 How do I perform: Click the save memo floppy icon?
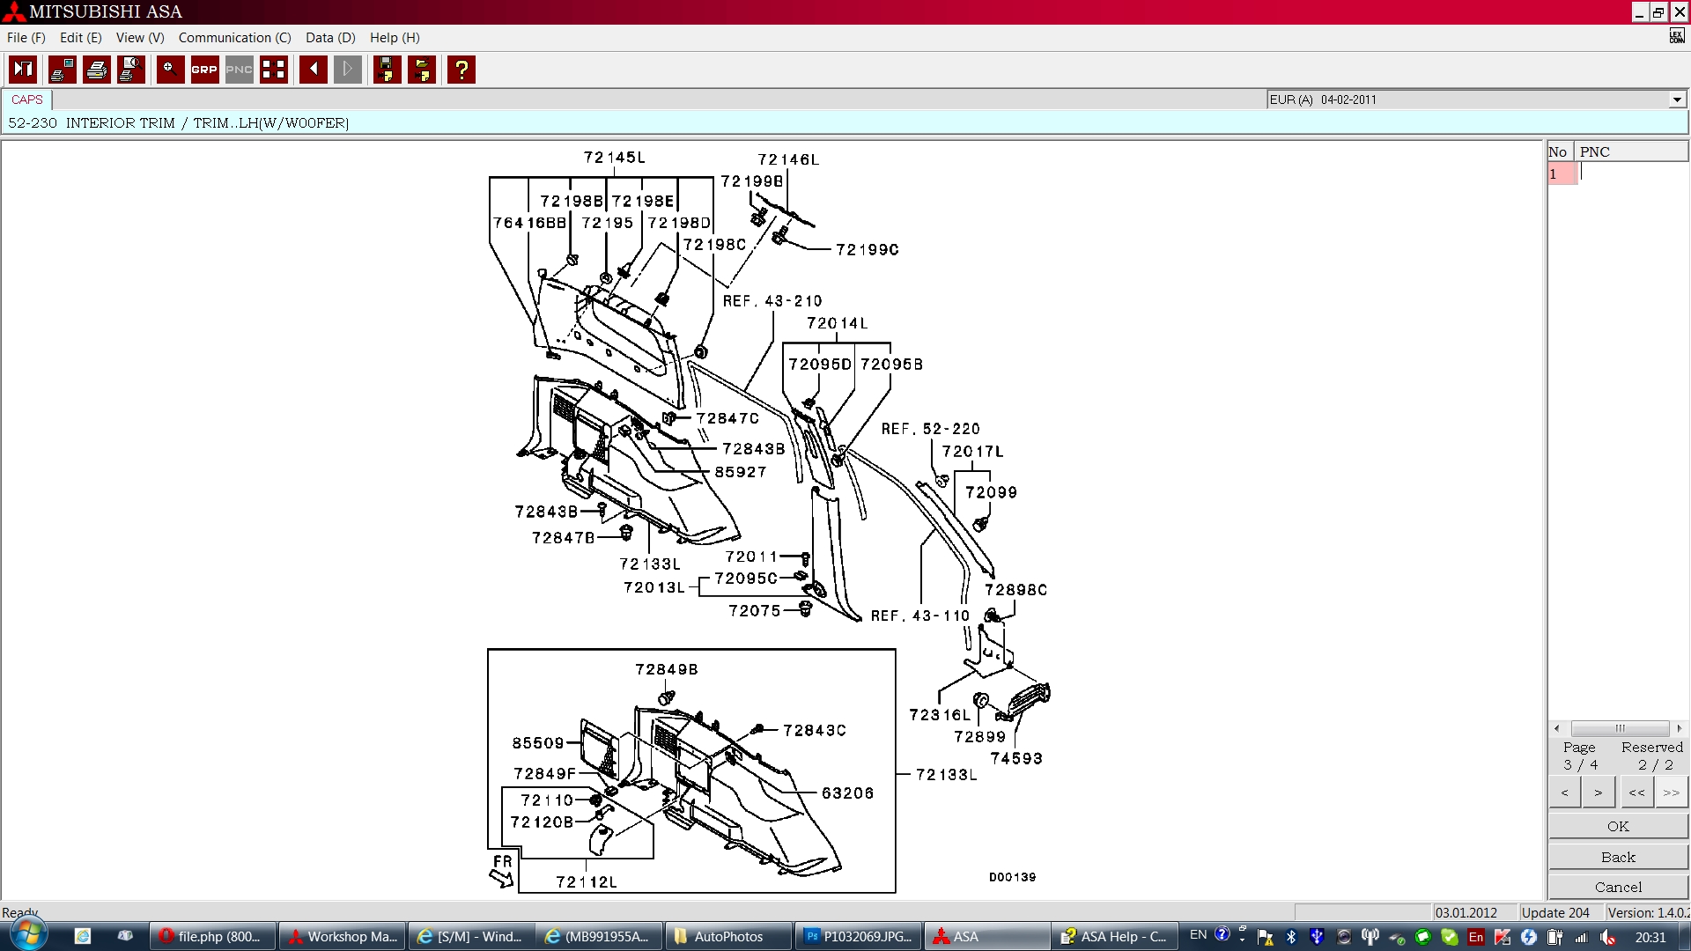[x=387, y=70]
